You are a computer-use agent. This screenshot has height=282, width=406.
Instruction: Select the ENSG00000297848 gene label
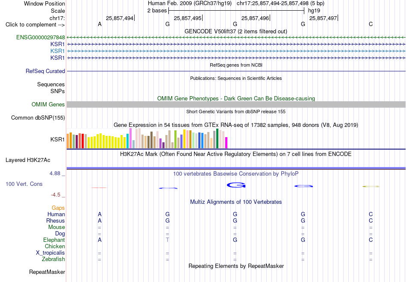[x=41, y=37]
